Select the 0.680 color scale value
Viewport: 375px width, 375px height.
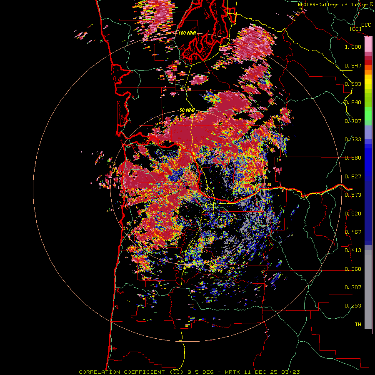click(x=353, y=158)
